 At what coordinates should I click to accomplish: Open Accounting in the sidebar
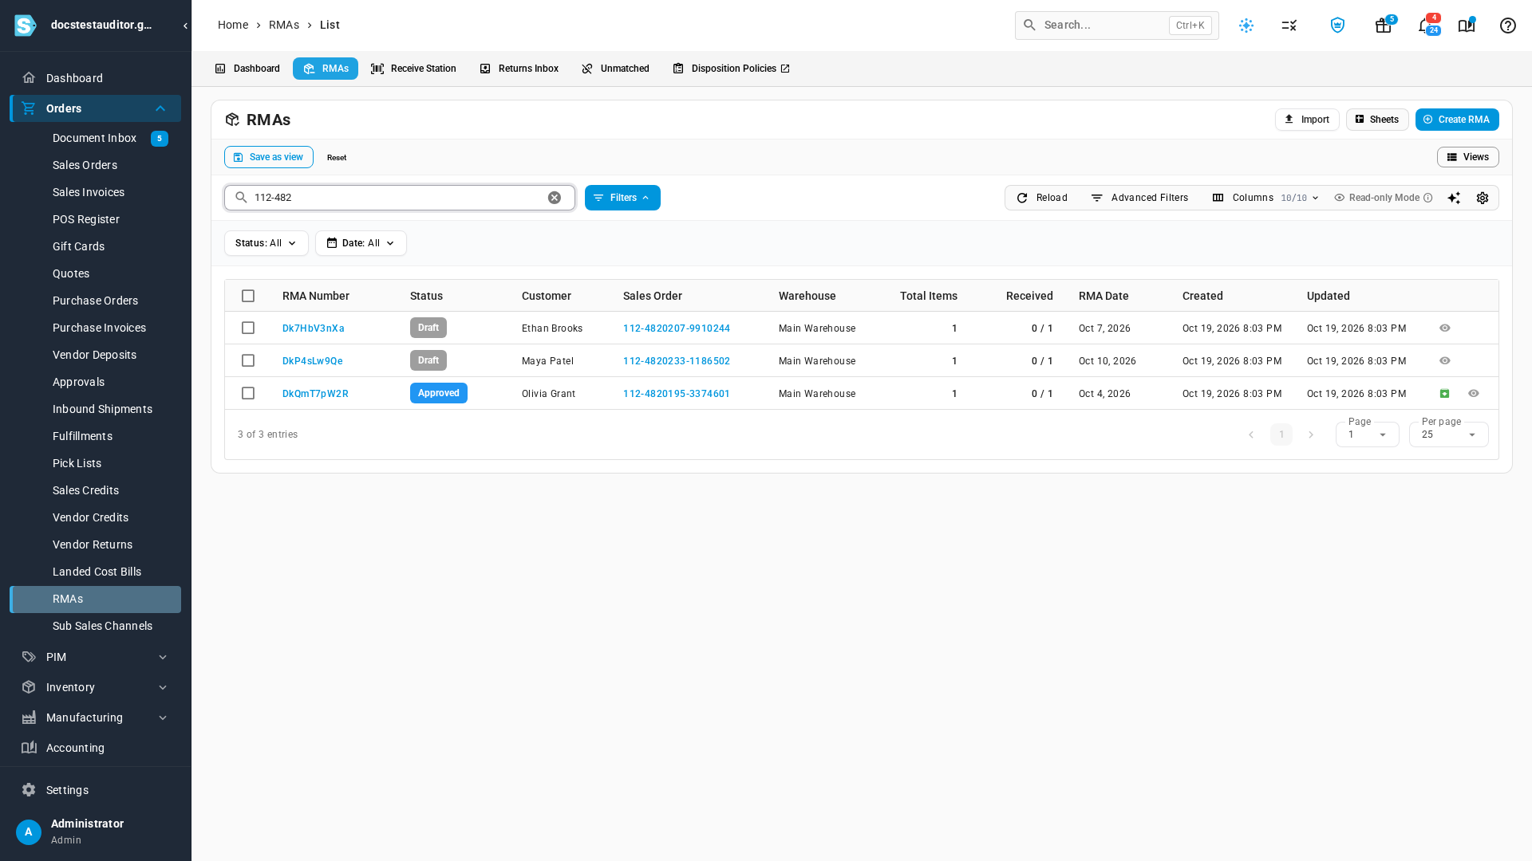[x=96, y=748]
